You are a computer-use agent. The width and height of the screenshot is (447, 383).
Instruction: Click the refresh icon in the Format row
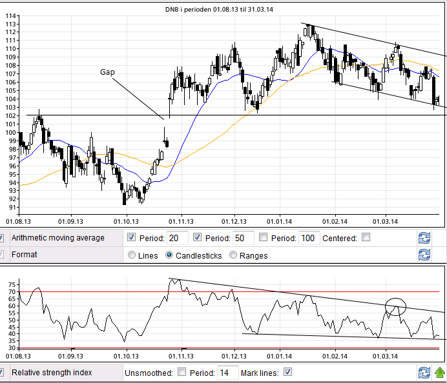point(424,255)
